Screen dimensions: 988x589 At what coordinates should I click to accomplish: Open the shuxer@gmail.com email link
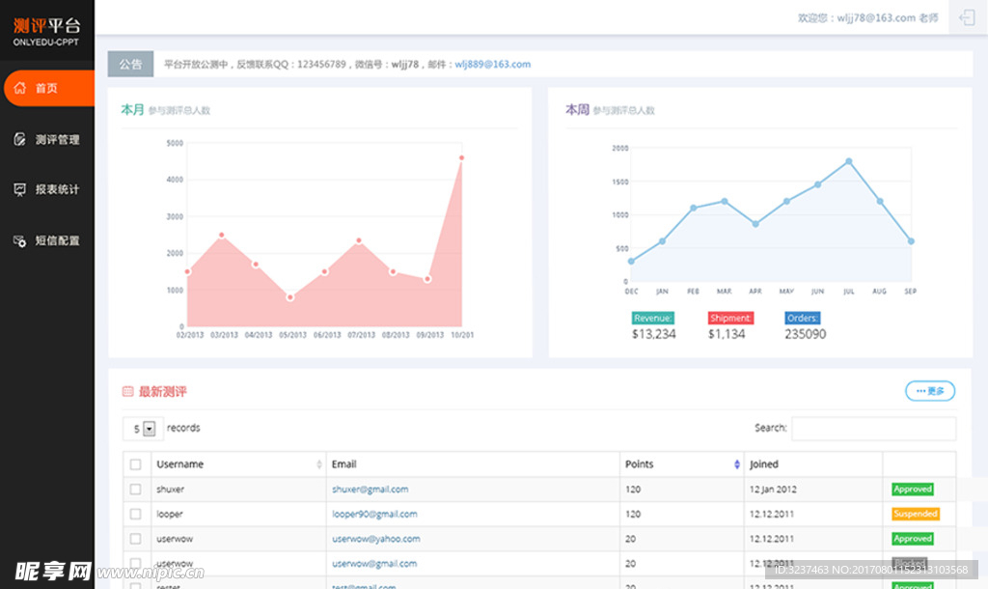click(x=370, y=490)
